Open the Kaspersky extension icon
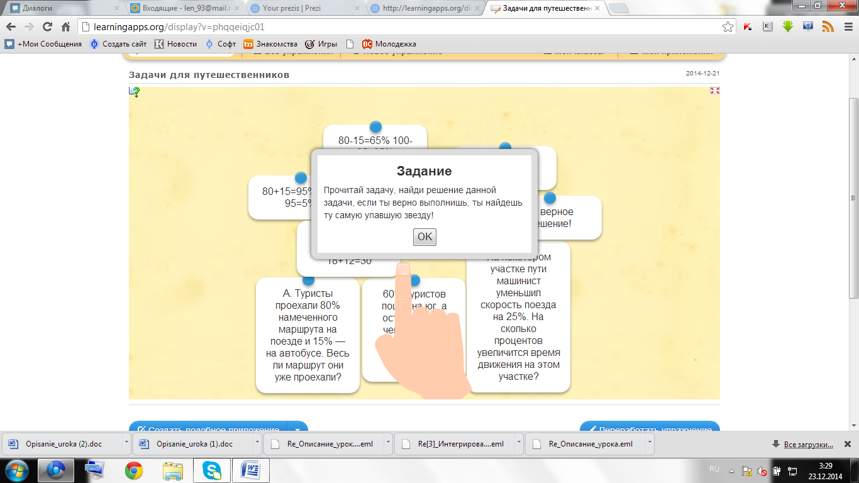Image resolution: width=859 pixels, height=483 pixels. 748,27
